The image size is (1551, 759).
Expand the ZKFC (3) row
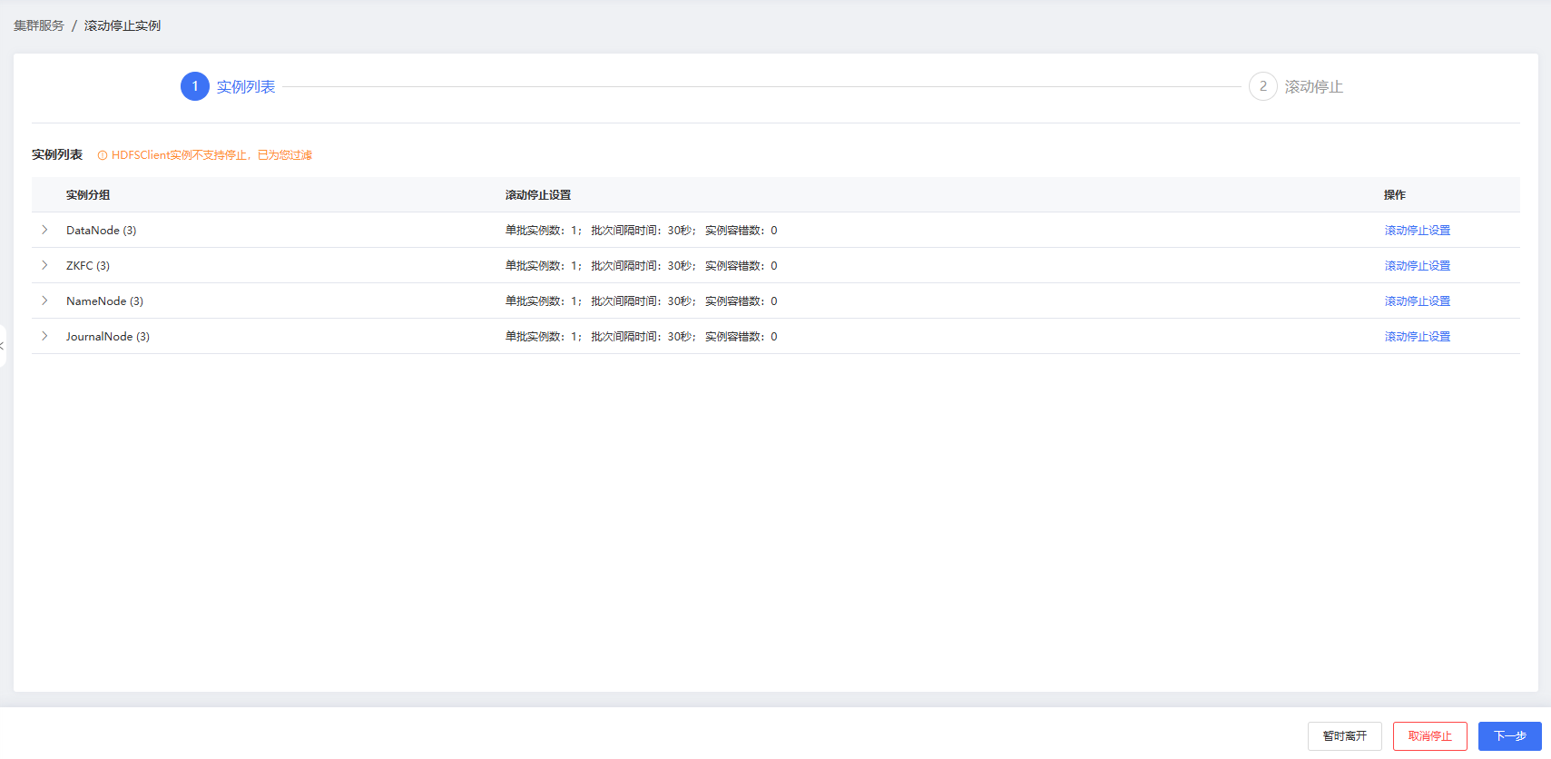[x=44, y=265]
